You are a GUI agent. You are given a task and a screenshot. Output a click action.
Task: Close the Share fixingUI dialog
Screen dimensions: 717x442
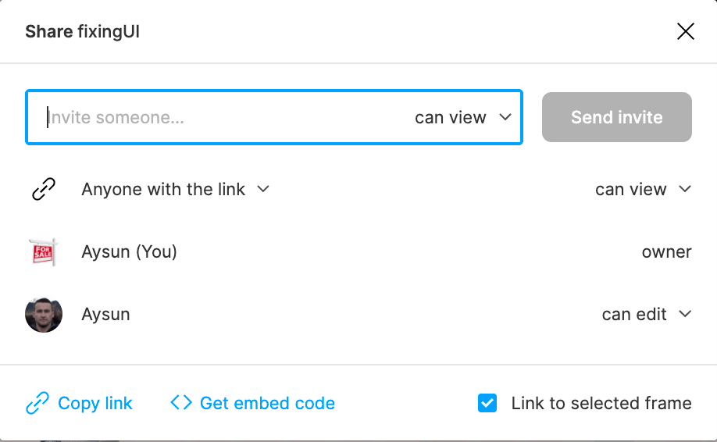pos(686,31)
